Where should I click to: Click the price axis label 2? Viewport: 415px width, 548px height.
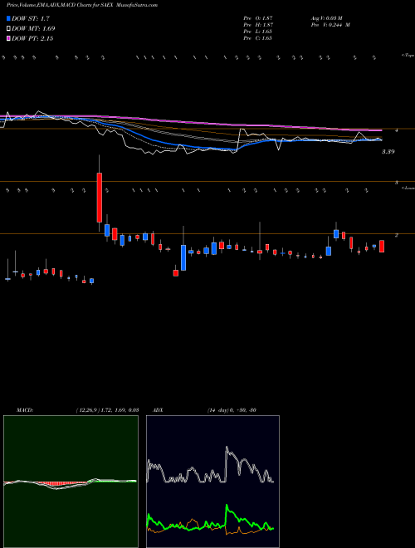(x=397, y=235)
